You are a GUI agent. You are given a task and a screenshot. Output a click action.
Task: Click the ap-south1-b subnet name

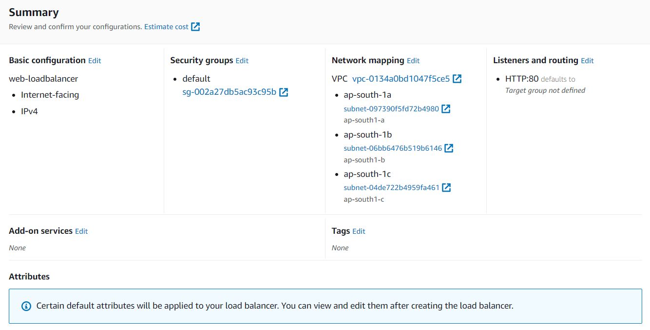(364, 160)
